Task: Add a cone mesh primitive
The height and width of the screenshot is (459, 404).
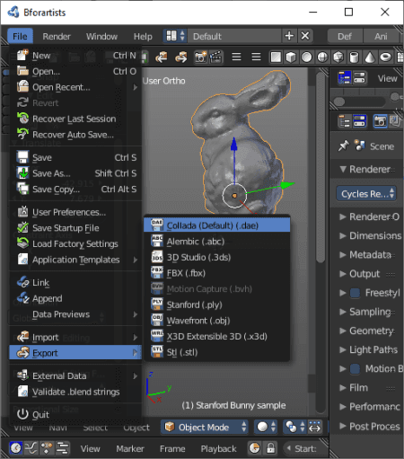Action: [370, 57]
